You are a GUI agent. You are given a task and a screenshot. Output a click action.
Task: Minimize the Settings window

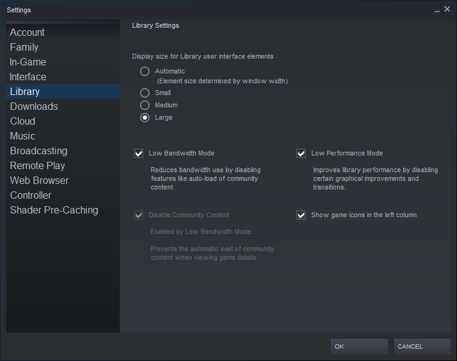437,10
